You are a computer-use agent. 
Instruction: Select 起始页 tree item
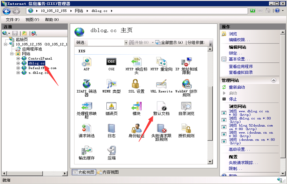[22, 39]
